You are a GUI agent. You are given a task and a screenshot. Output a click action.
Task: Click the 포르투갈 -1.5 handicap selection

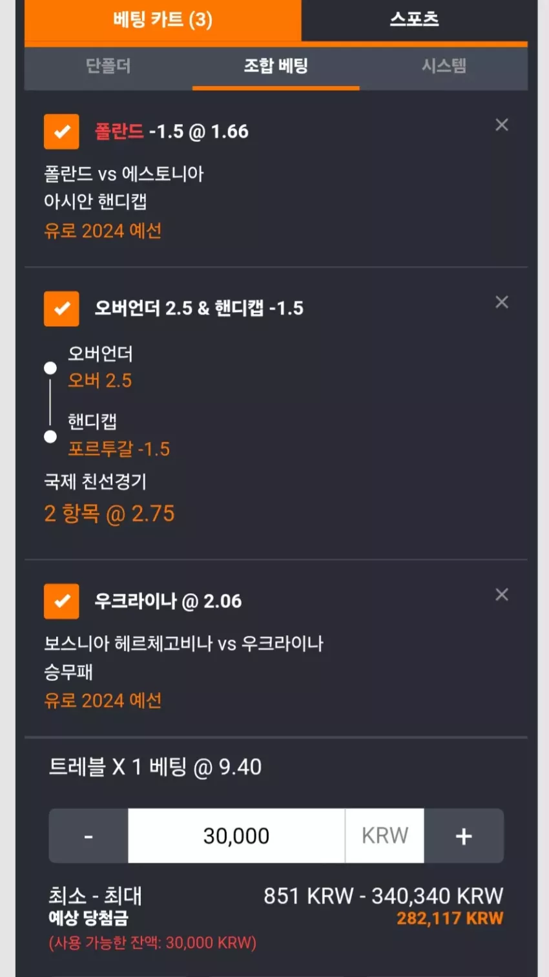pos(119,448)
